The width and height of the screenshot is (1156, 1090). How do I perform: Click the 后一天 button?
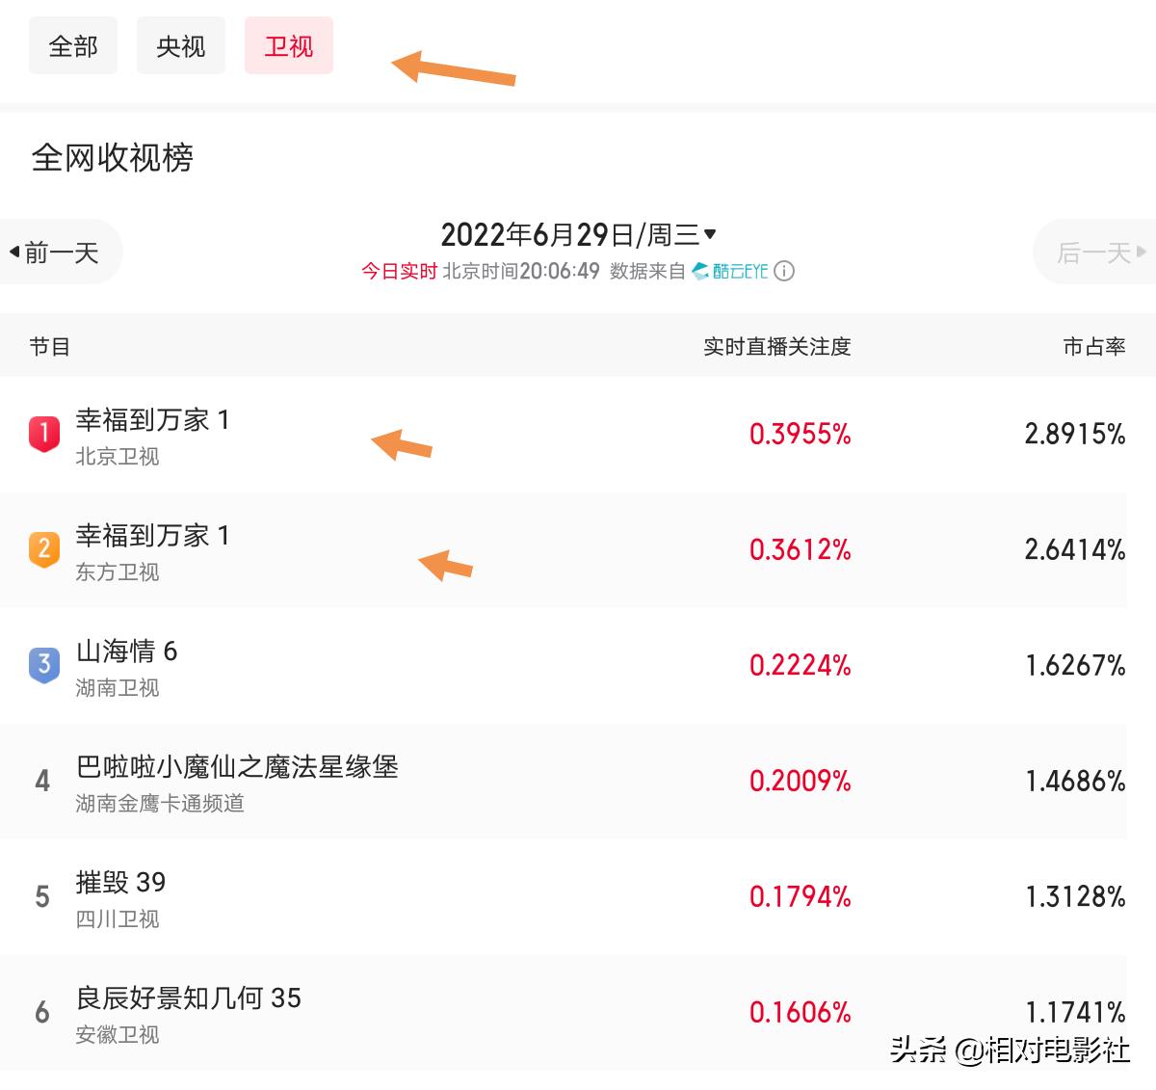pyautogui.click(x=1098, y=252)
